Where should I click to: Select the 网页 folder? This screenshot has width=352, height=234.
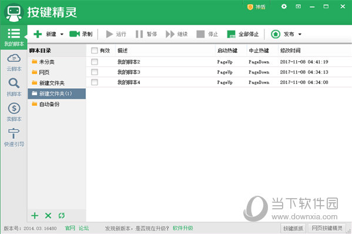[56, 72]
